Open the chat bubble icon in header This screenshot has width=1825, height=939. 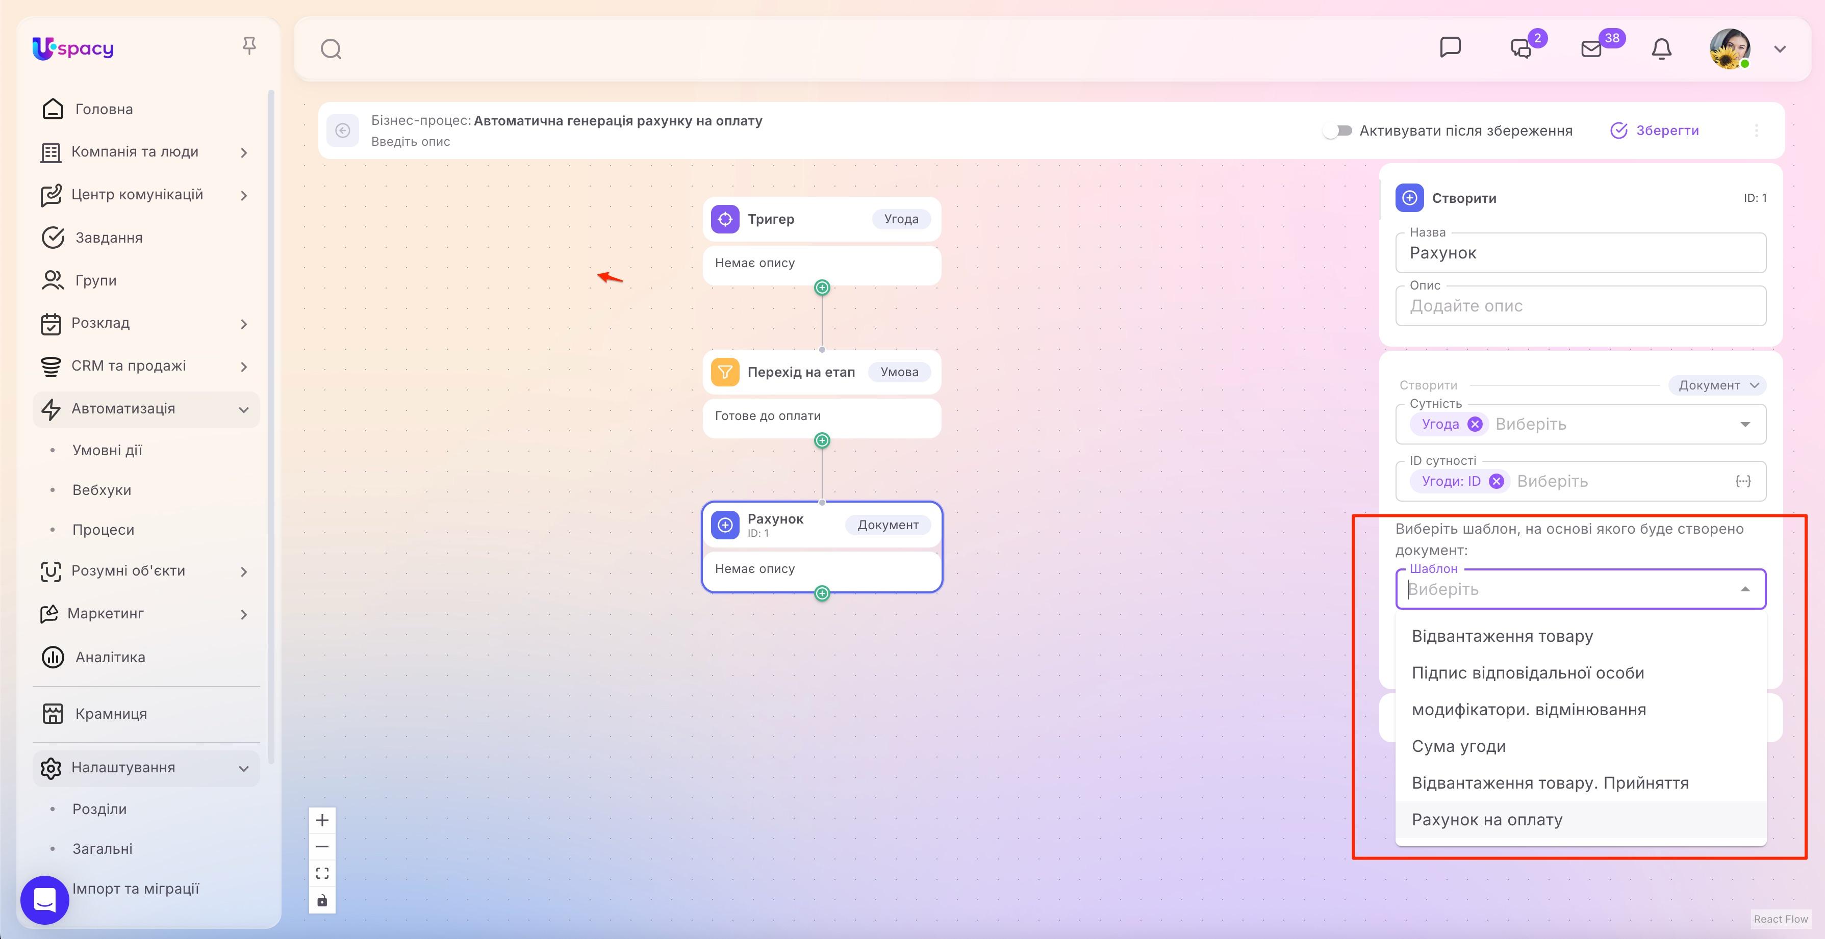[1450, 47]
